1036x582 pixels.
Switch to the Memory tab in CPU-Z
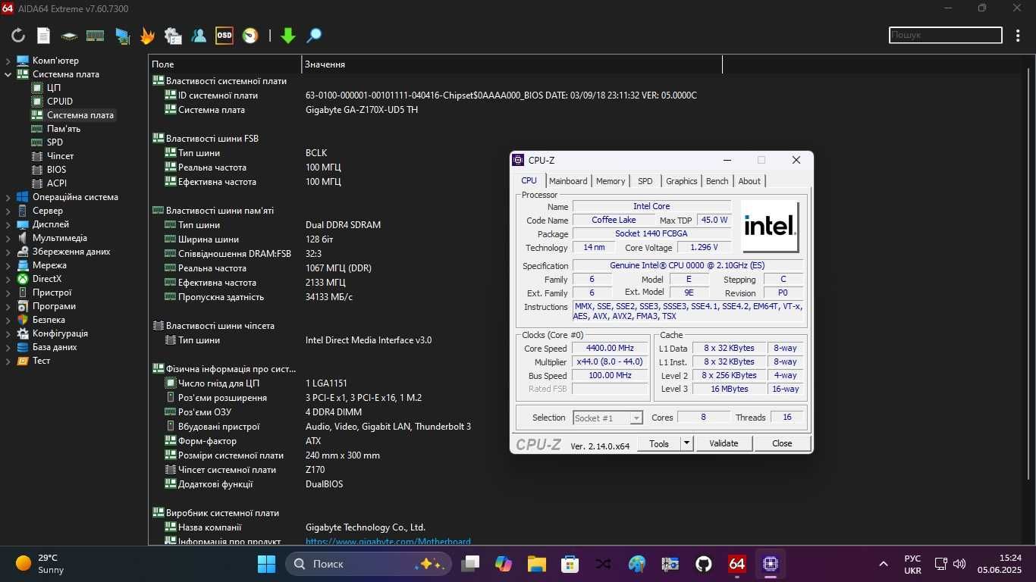pos(611,181)
